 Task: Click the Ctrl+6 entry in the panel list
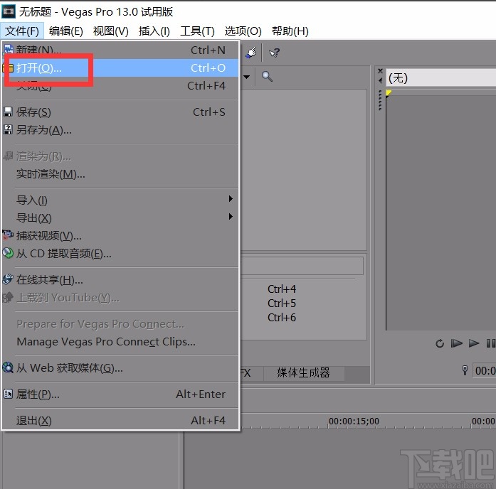point(282,318)
